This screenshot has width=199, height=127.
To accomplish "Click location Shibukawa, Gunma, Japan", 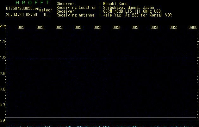I will (x=128, y=8).
